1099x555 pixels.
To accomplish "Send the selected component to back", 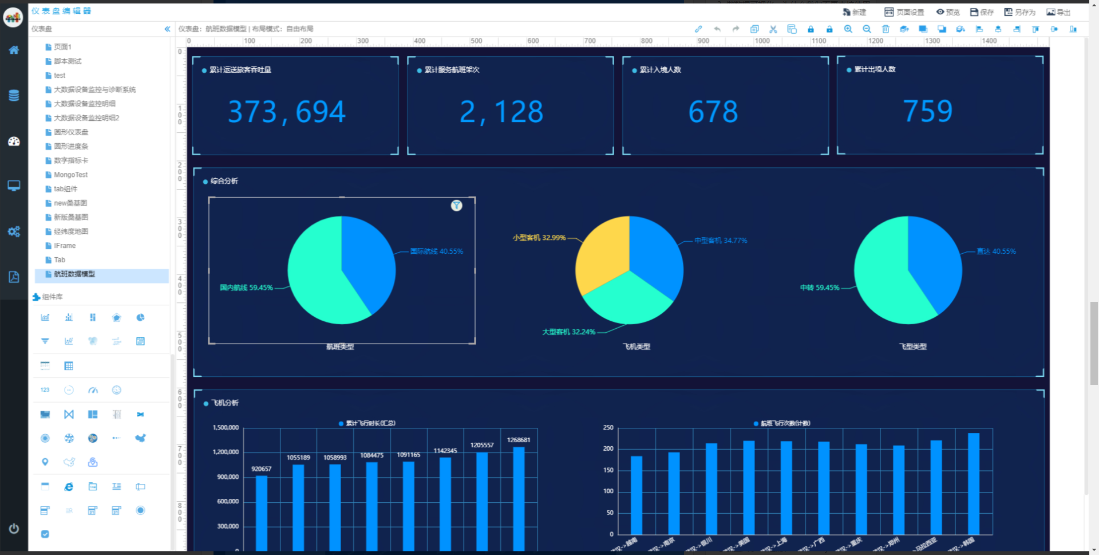I will click(x=942, y=29).
